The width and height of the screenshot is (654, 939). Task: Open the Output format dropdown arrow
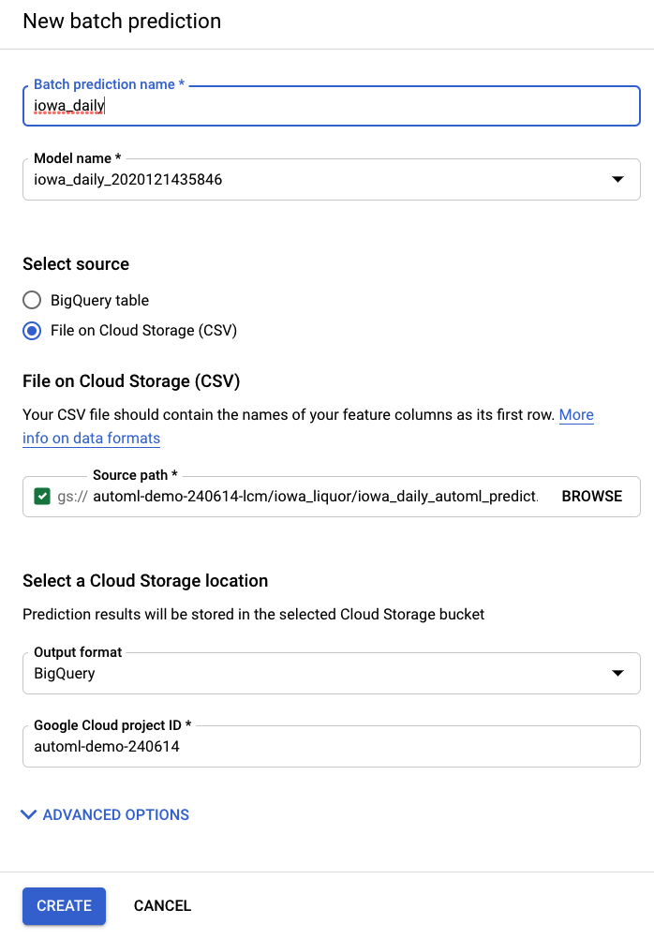tap(617, 673)
